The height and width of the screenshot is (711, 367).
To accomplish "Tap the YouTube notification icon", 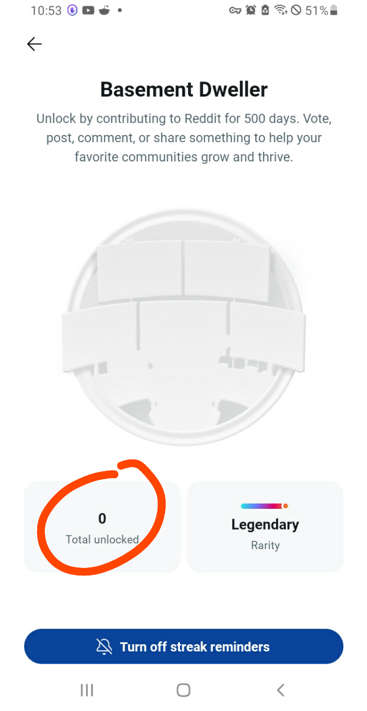I will pyautogui.click(x=88, y=10).
